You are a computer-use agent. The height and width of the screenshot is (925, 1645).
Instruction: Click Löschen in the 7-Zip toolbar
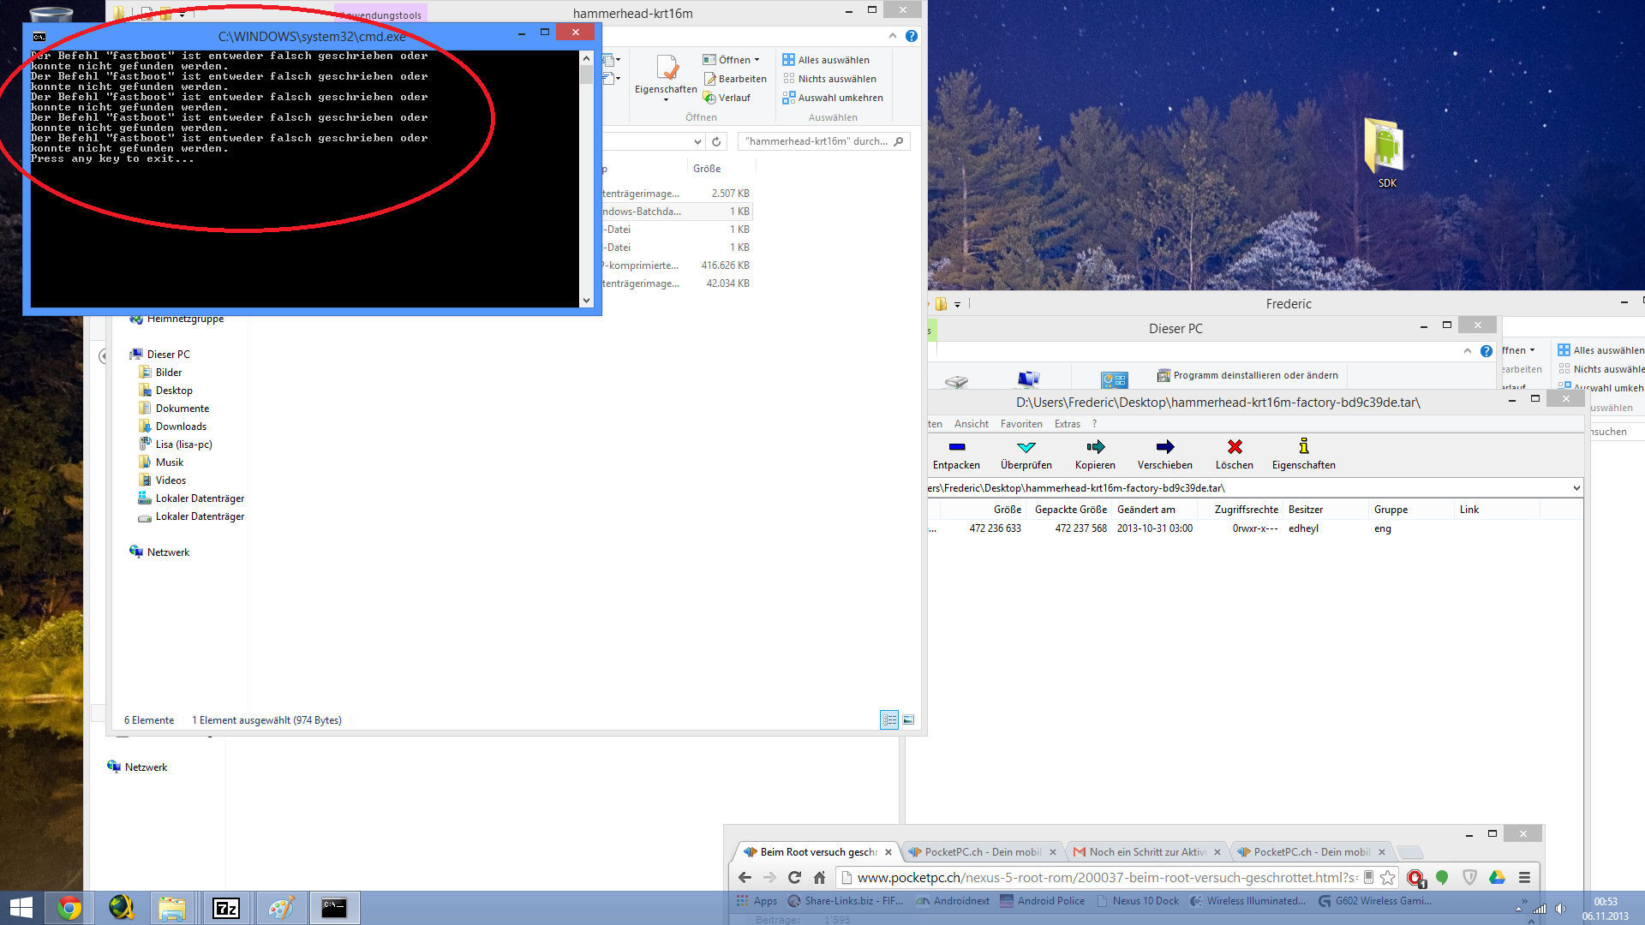(x=1234, y=454)
